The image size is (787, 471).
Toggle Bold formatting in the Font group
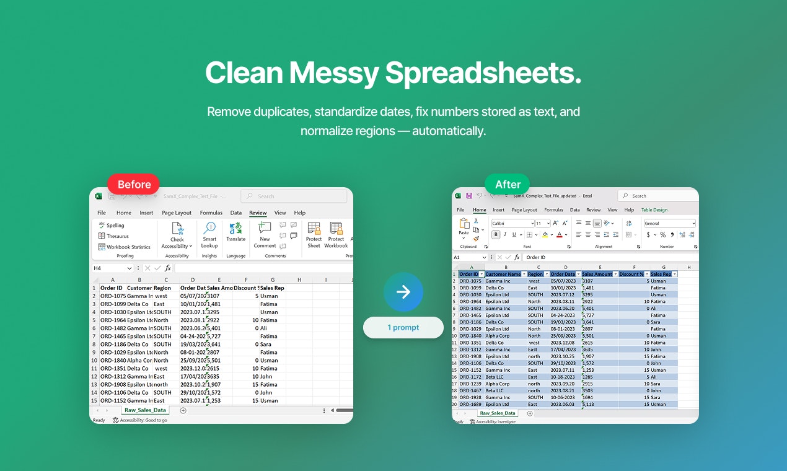[x=496, y=234]
